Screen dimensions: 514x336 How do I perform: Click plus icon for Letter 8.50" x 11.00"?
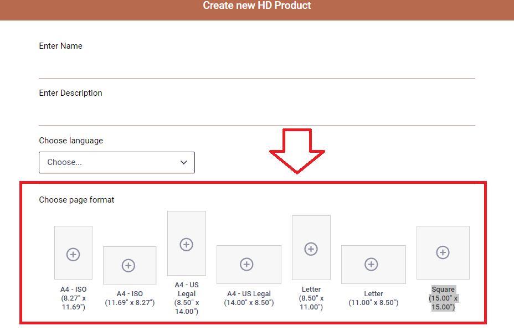pos(311,249)
